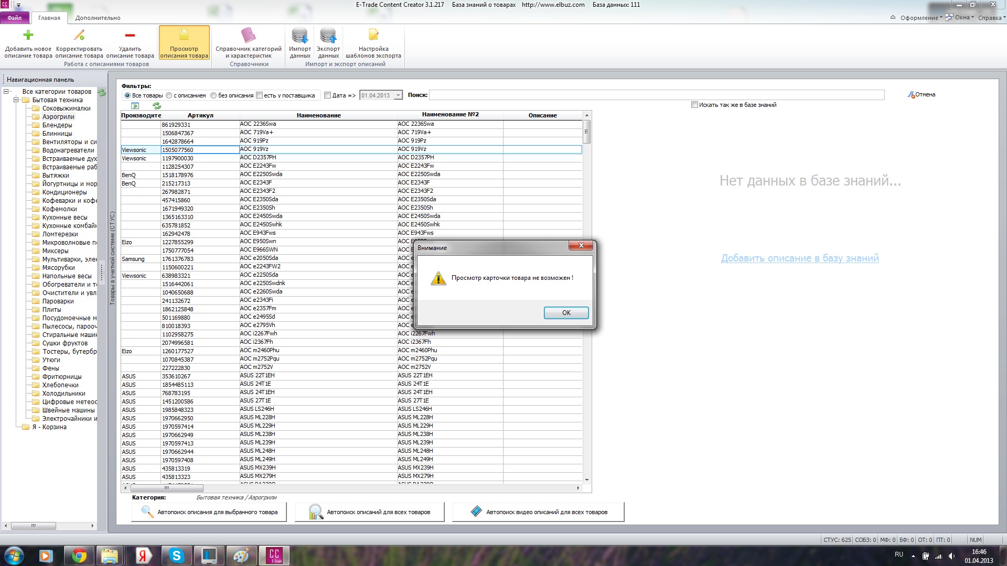Screen dimensions: 1007x566
Task: Click the red minus Удалить описание товара icon
Action: 130,35
